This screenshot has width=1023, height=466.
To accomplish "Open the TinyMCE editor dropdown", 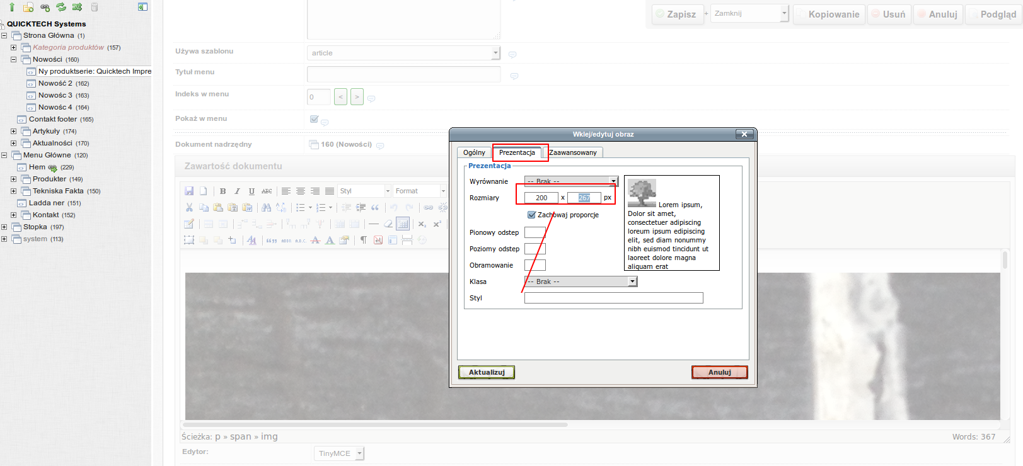I will pos(339,453).
